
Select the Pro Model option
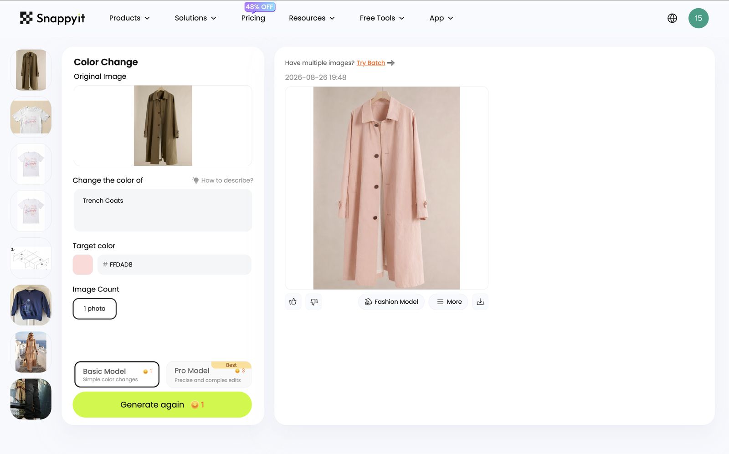[209, 374]
